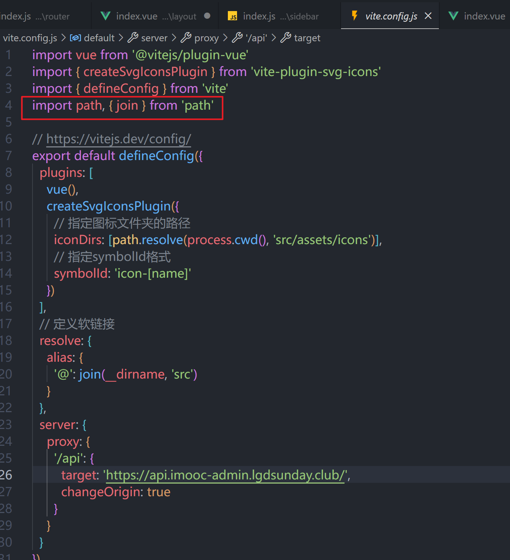This screenshot has width=510, height=560.
Task: Click the Vite lightning icon on the vite.config.js tab
Action: click(355, 16)
